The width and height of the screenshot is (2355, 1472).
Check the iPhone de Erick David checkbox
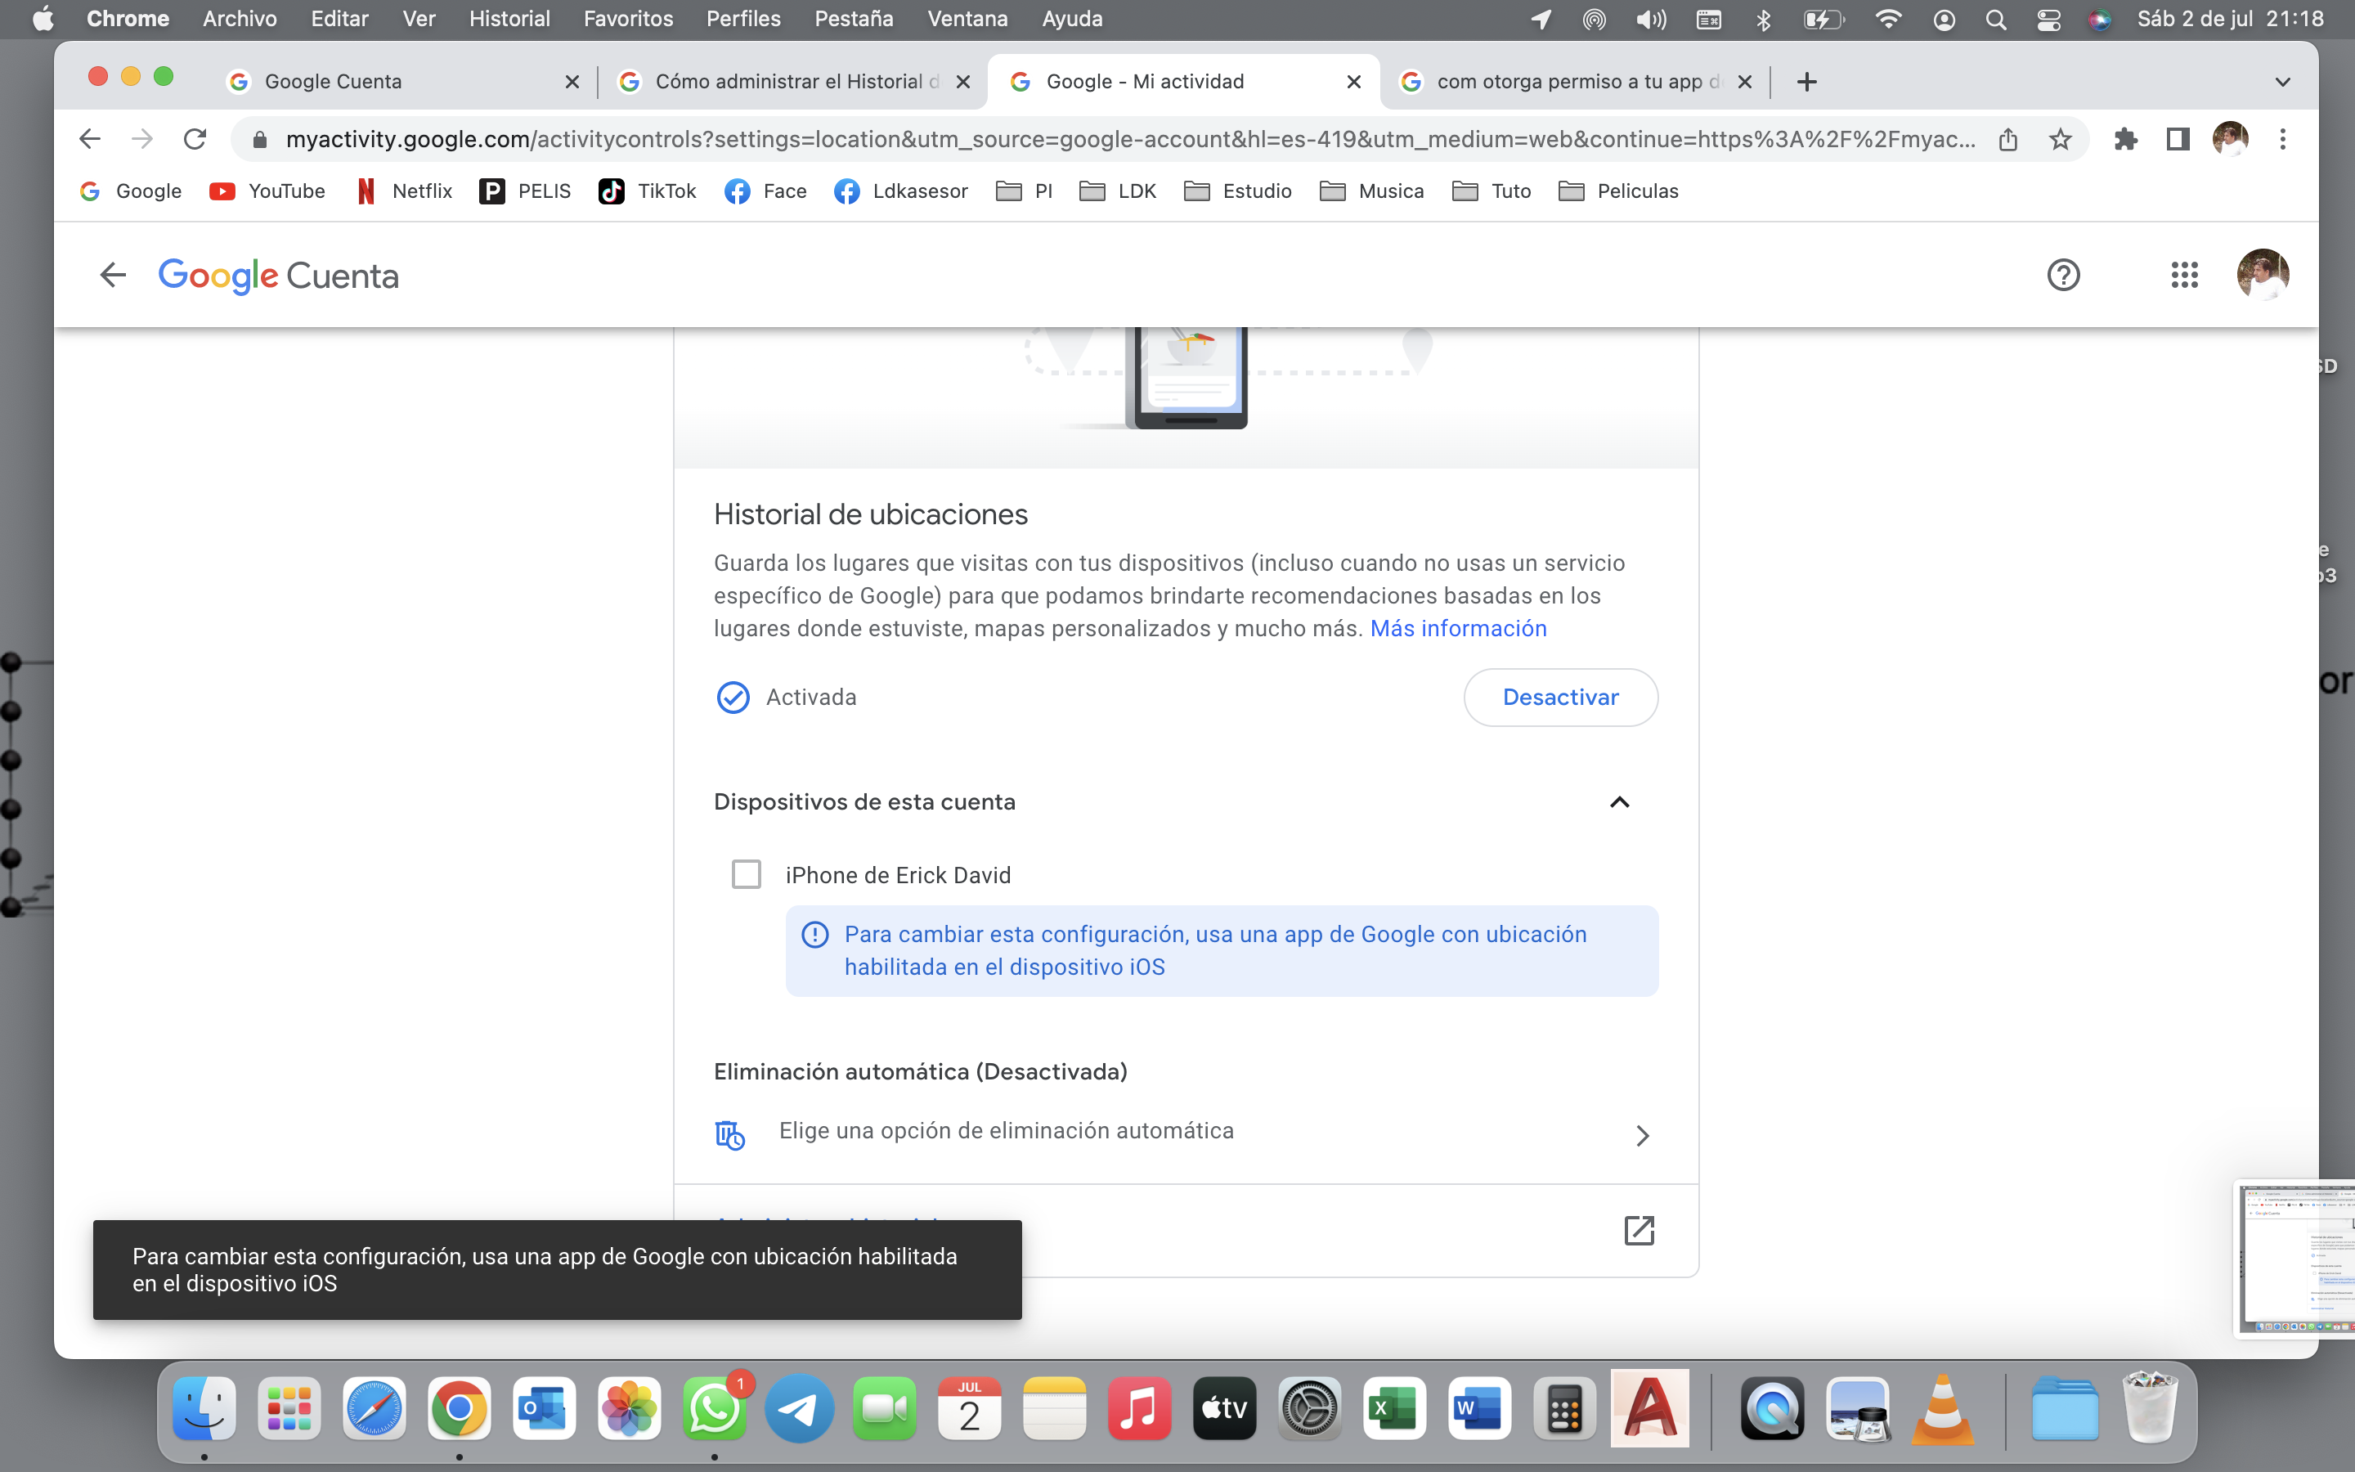[x=747, y=874]
